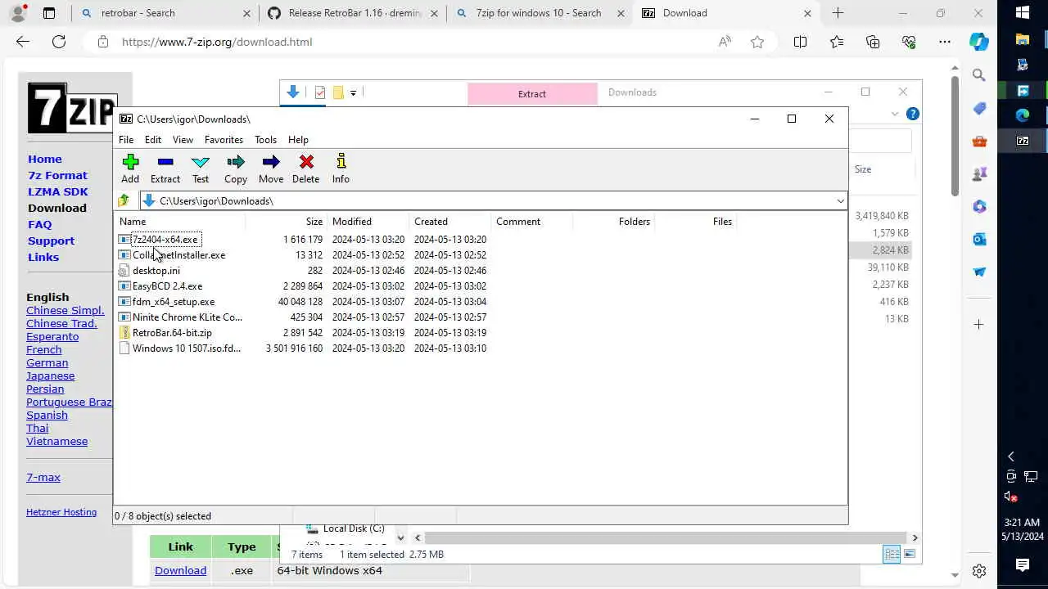Open a new browser tab with plus button
1048x589 pixels.
838,13
